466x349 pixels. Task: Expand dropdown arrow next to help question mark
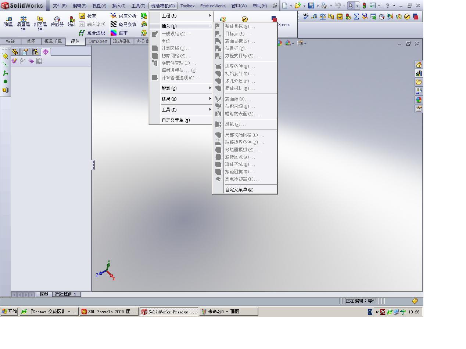pos(394,6)
